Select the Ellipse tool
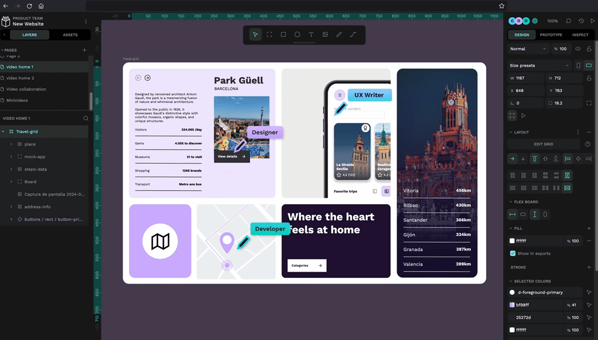This screenshot has width=598, height=340. tap(297, 34)
